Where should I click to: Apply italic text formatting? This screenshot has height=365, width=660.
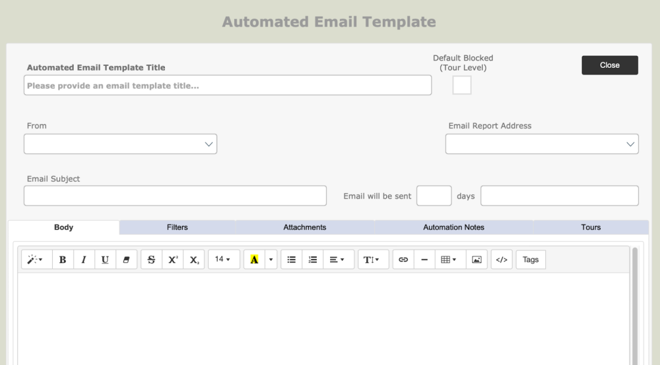tap(84, 260)
